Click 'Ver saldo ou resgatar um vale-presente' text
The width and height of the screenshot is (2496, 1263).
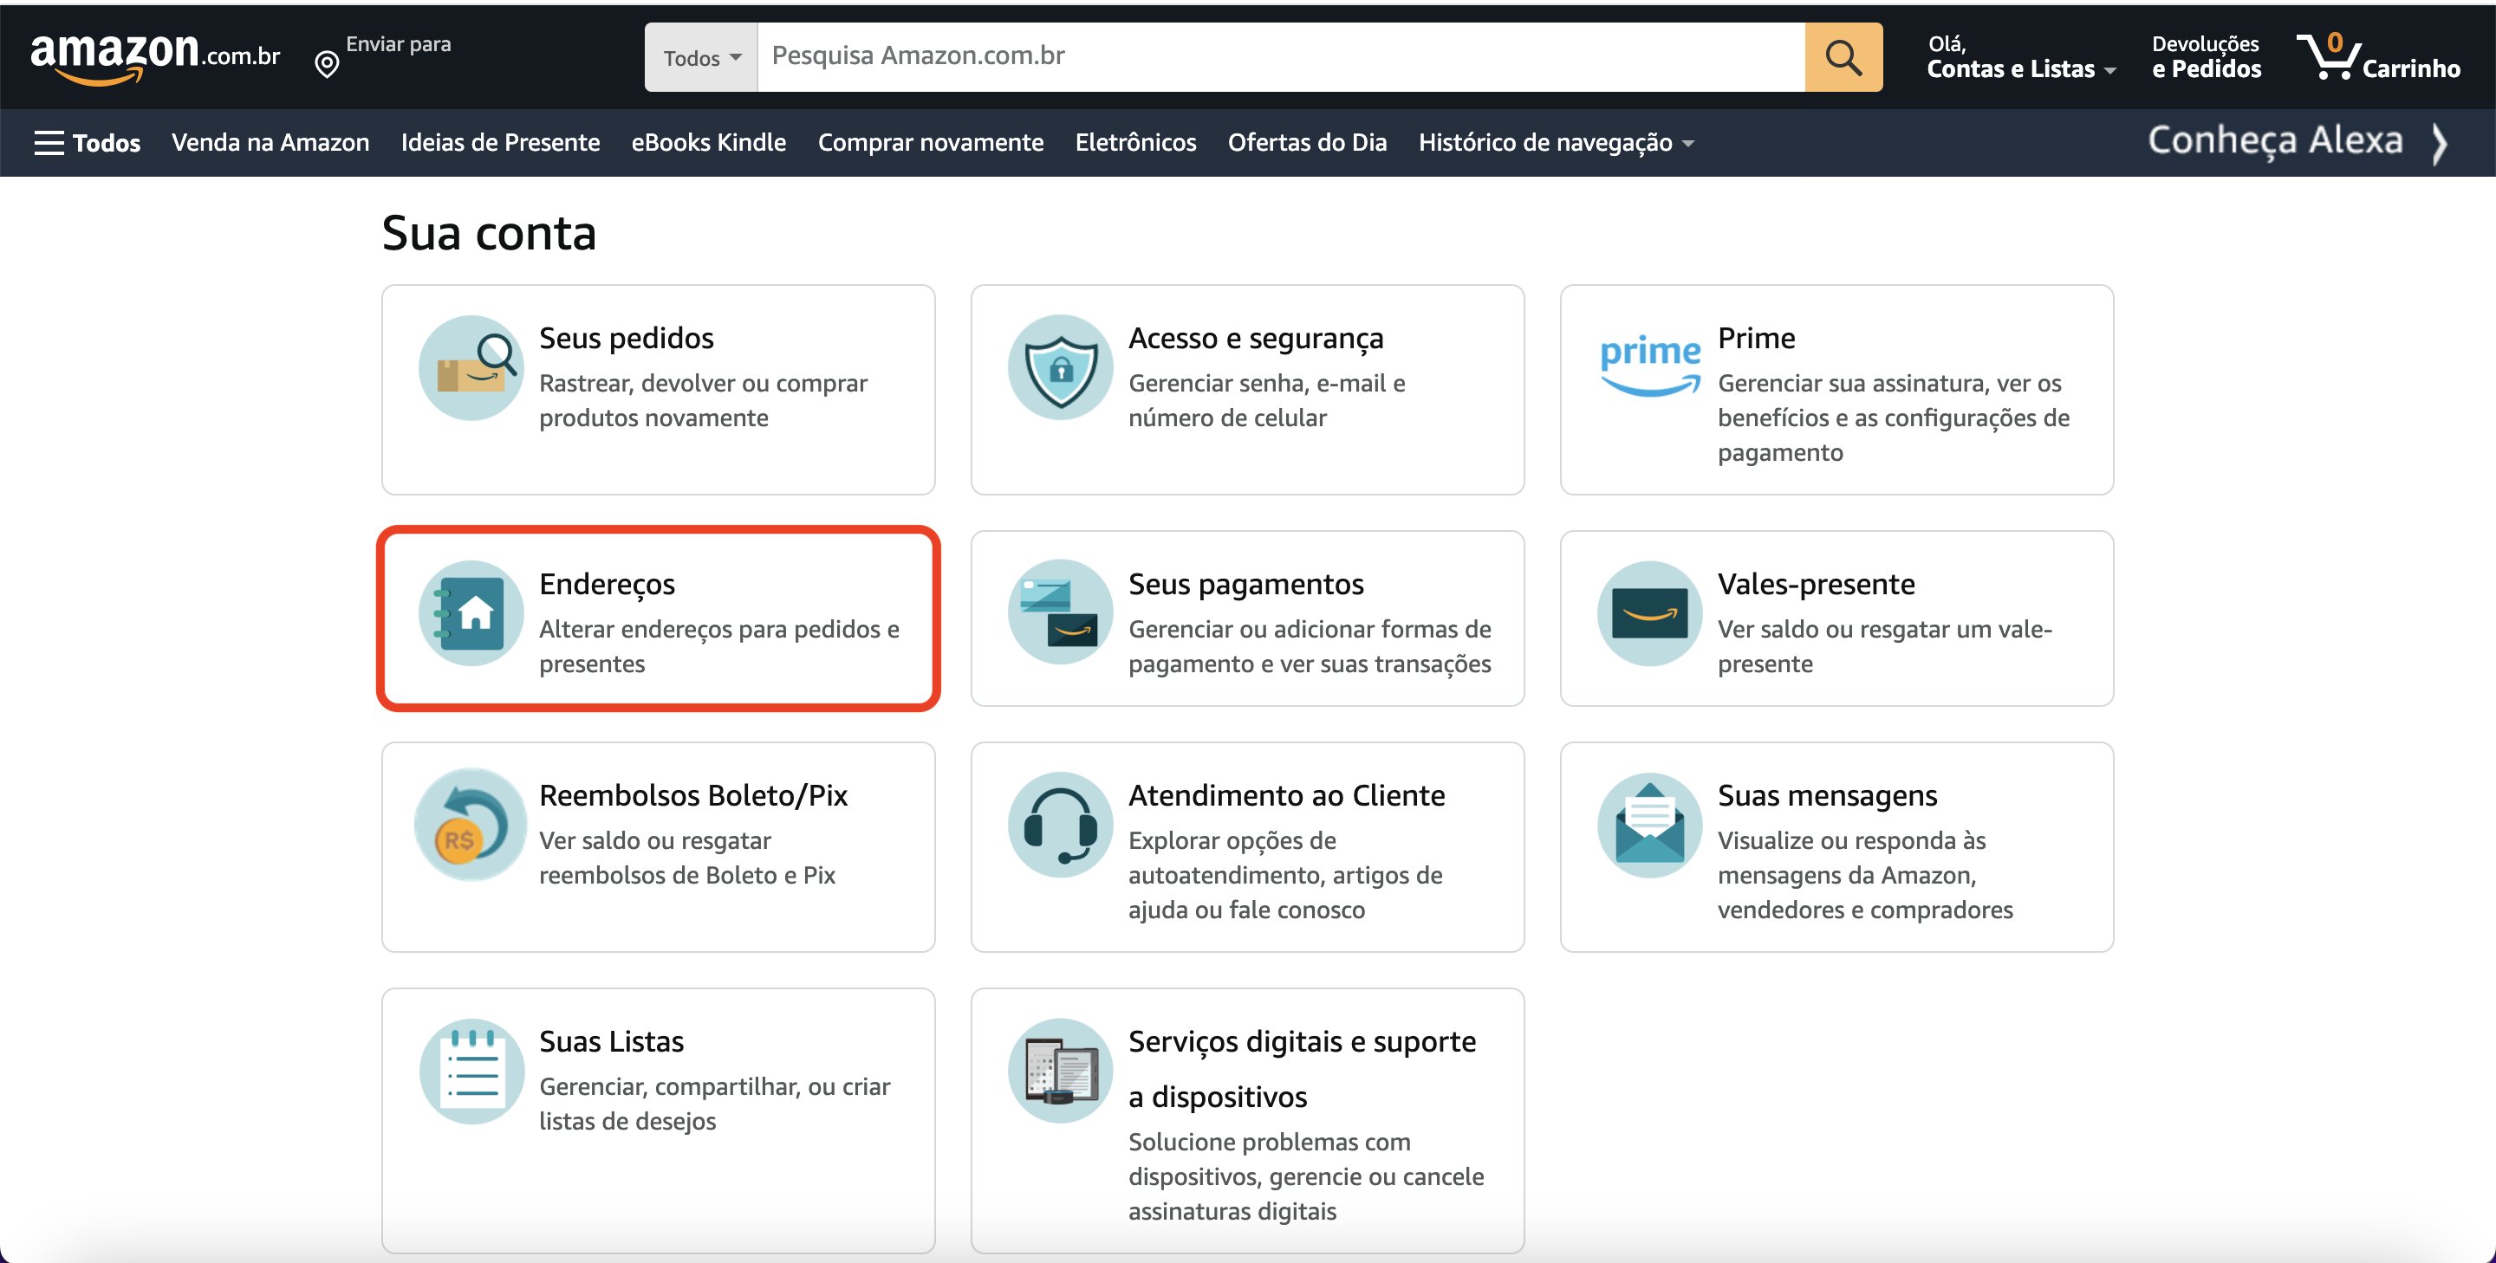(x=1885, y=646)
